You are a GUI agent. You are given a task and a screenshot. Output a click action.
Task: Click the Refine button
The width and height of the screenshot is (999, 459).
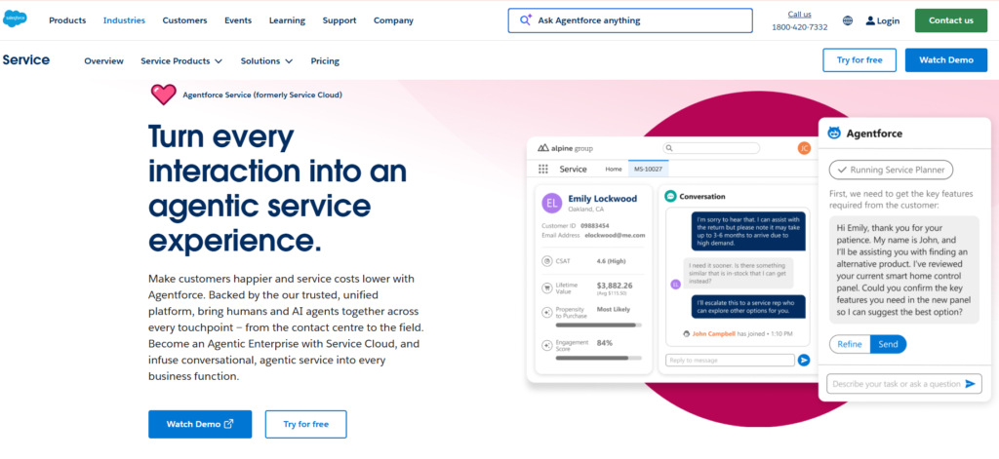(x=850, y=344)
